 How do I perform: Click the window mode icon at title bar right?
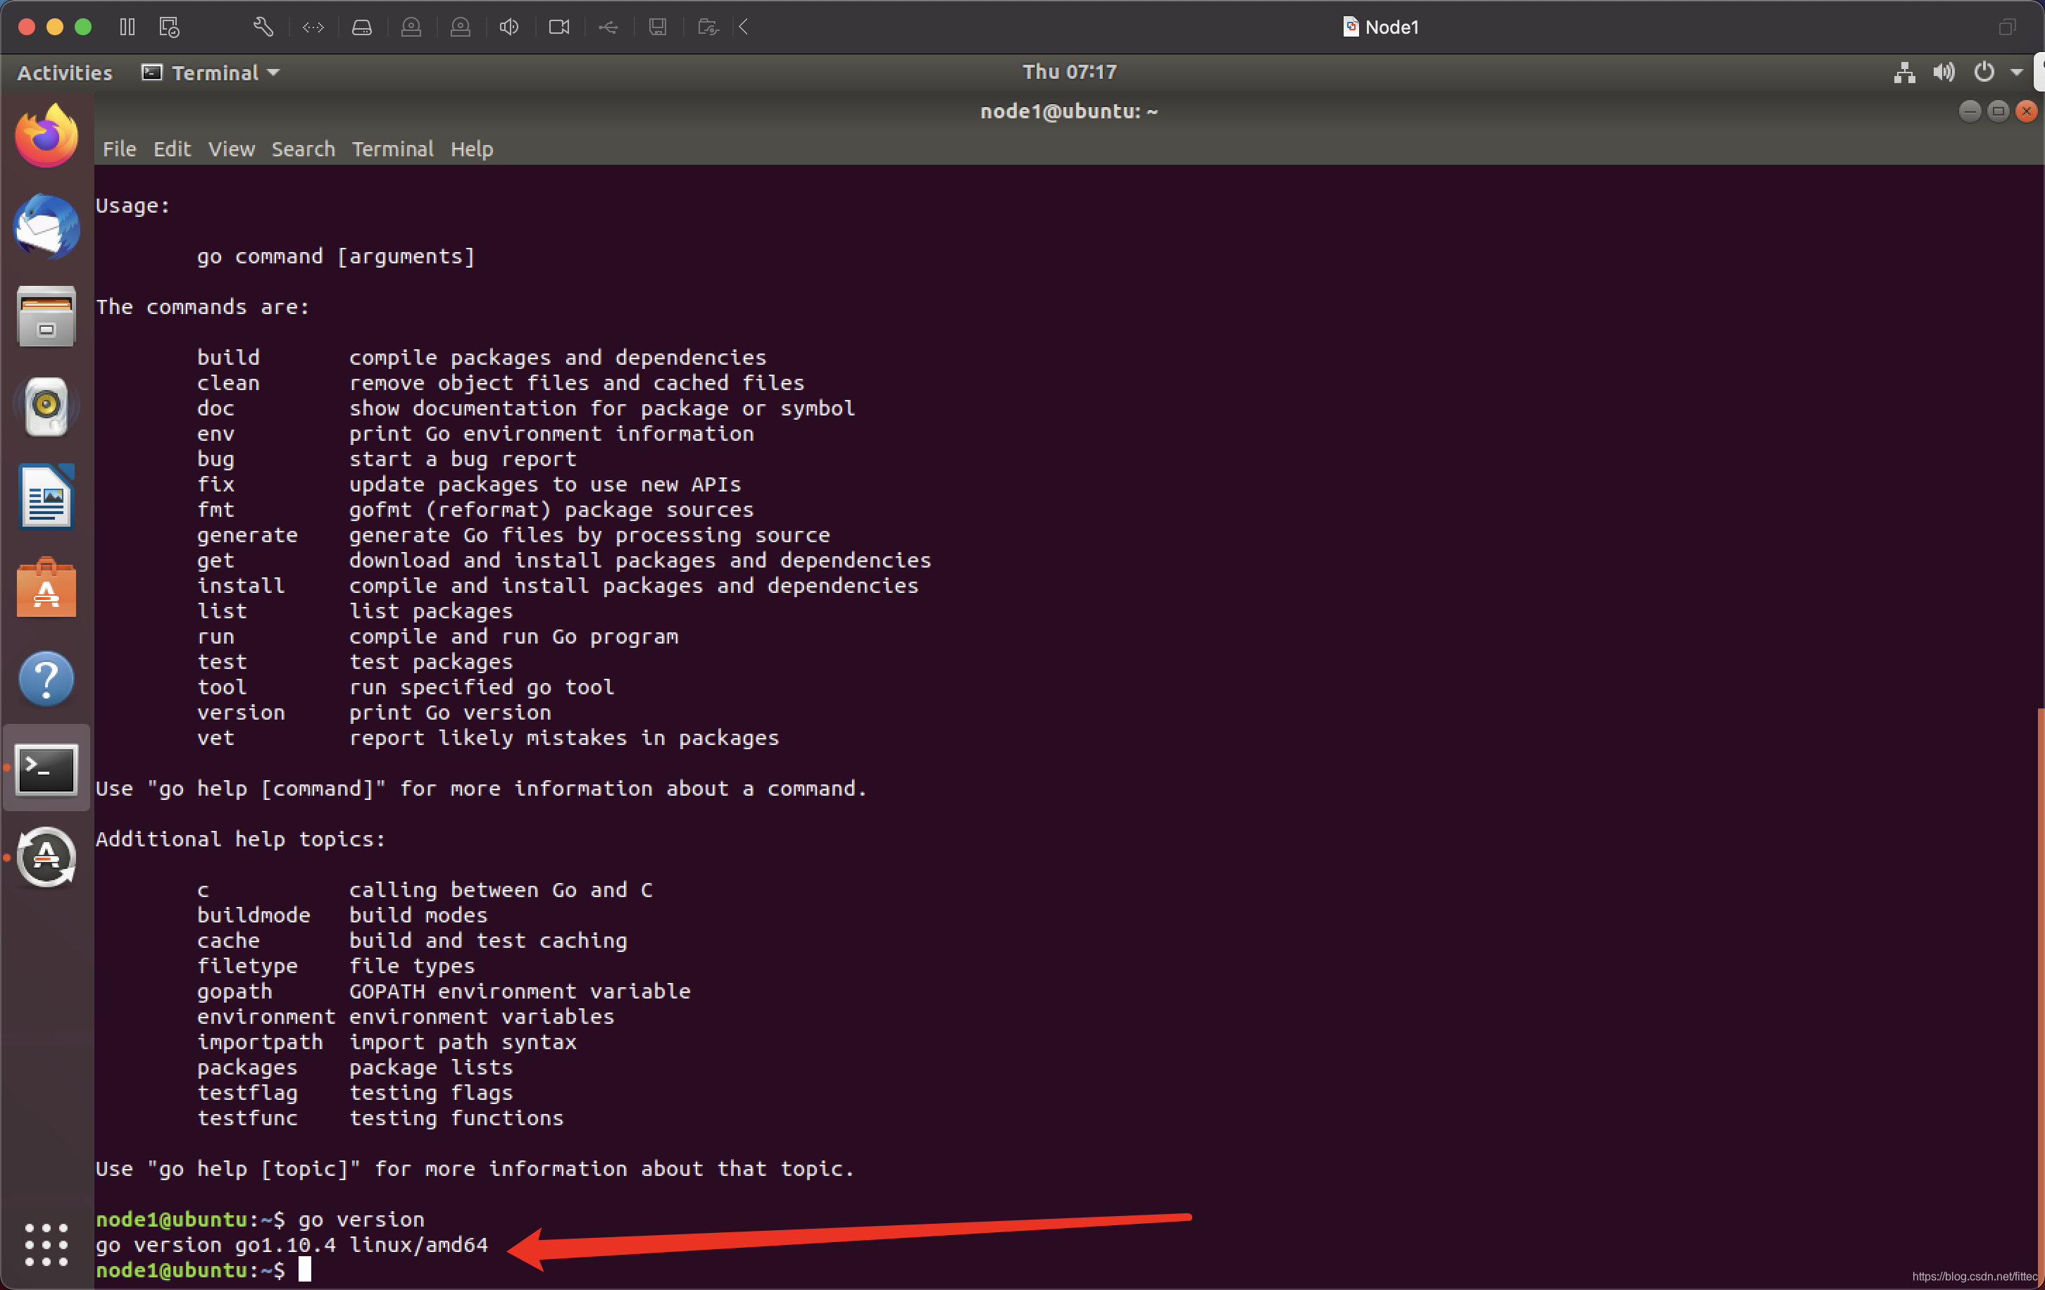coord(2008,27)
